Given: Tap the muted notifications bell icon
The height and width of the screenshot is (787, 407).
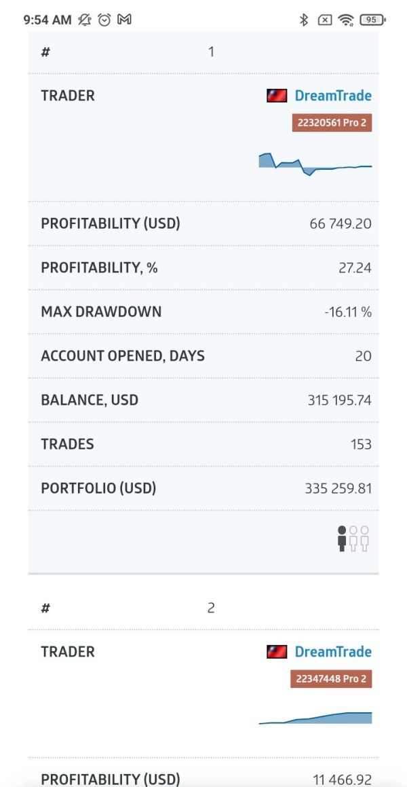Looking at the screenshot, I should [84, 20].
